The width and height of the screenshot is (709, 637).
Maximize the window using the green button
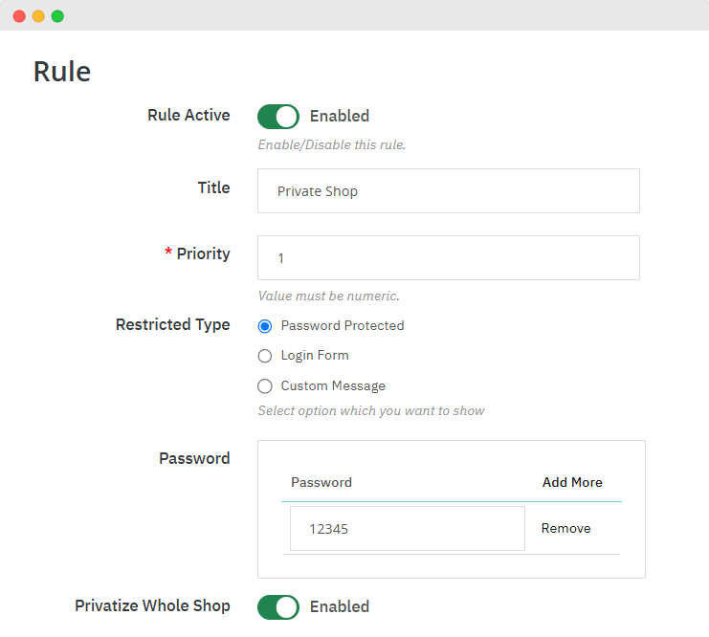[57, 16]
